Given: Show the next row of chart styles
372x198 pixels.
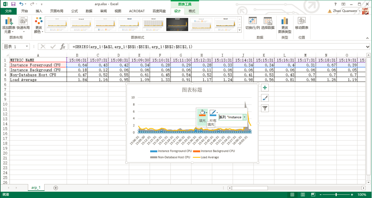Looking at the screenshot, I should pos(239,24).
